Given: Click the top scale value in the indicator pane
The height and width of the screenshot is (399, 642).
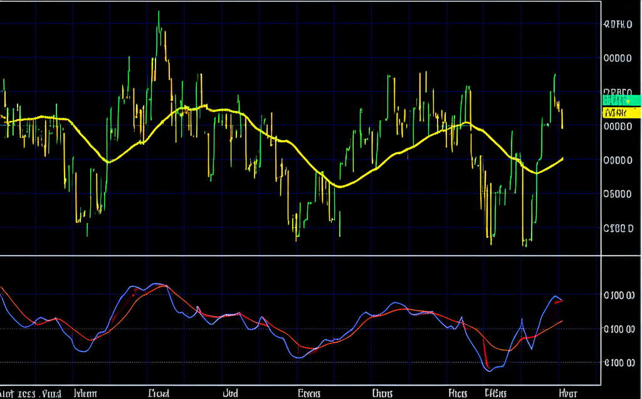Looking at the screenshot, I should (617, 296).
